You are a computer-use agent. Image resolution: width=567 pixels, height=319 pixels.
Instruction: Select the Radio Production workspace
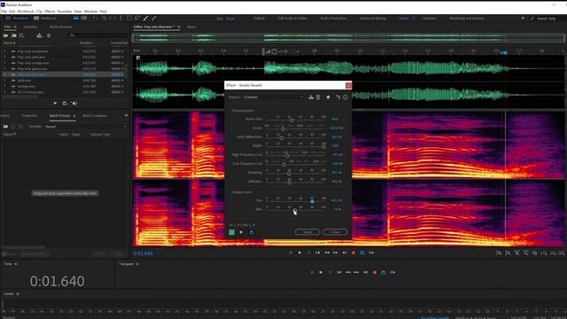333,18
